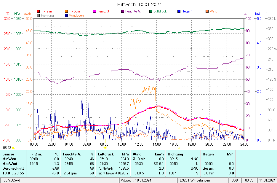Click the orange T - 5cm legend square
This screenshot has width=277, height=183.
[66, 11]
